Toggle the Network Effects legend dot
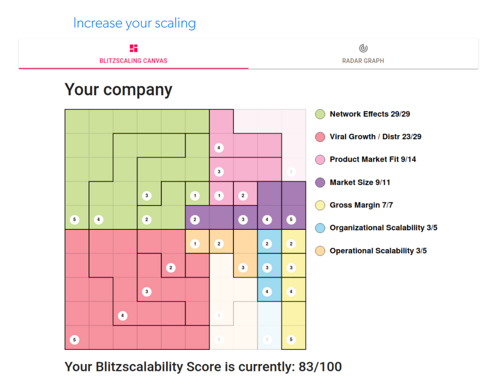The image size is (497, 392). tap(320, 114)
